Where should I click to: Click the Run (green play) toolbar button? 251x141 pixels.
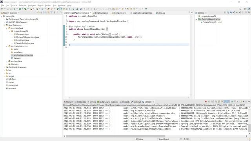click(x=20, y=9)
